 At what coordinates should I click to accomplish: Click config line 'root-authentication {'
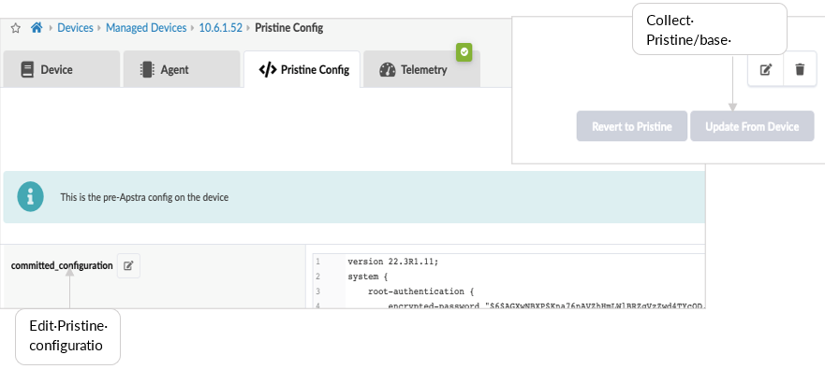420,291
